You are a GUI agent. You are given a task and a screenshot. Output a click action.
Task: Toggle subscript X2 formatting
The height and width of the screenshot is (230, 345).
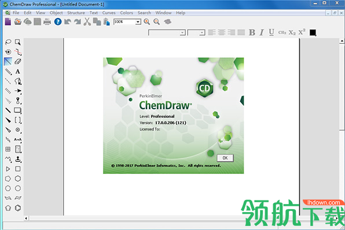click(x=292, y=32)
